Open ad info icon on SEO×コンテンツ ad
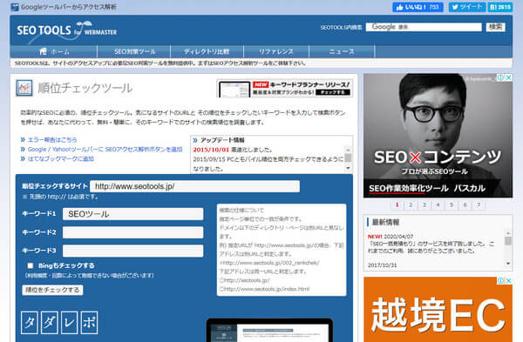 coord(501,77)
